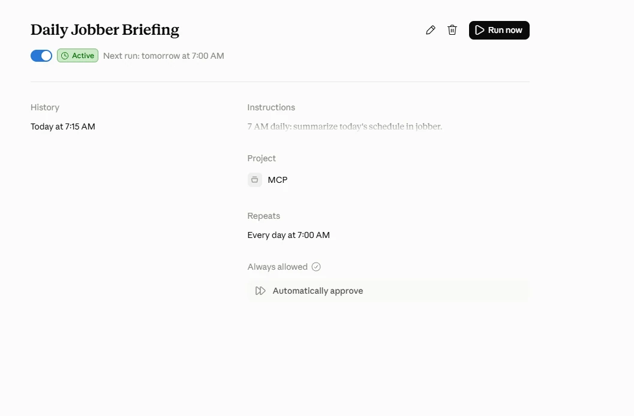This screenshot has width=634, height=416.
Task: Run the task now
Action: click(499, 31)
